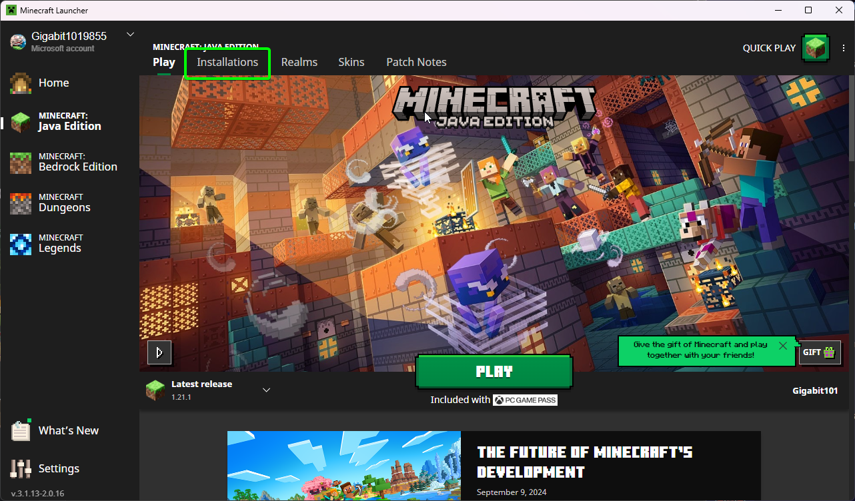
Task: Click the Gigabit1019855 account avatar
Action: click(17, 41)
